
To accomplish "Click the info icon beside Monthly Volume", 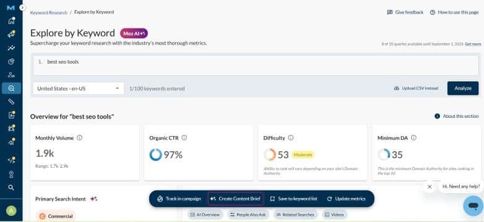I will pyautogui.click(x=80, y=138).
